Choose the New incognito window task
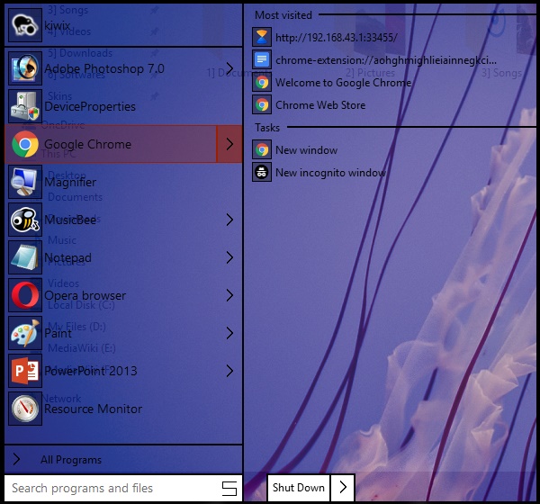Image resolution: width=540 pixels, height=504 pixels. click(330, 172)
